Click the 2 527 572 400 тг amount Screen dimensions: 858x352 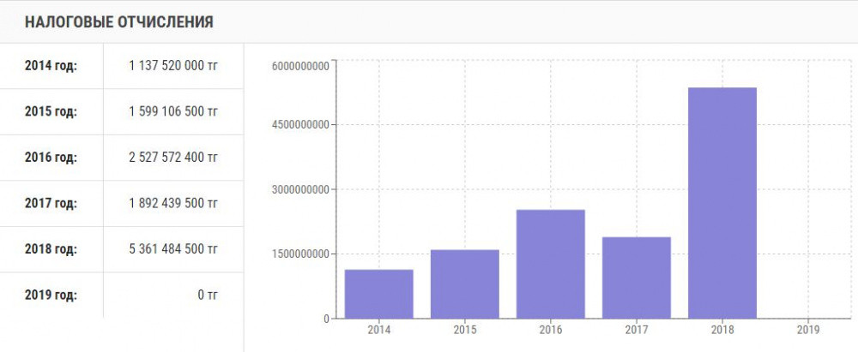click(x=174, y=158)
